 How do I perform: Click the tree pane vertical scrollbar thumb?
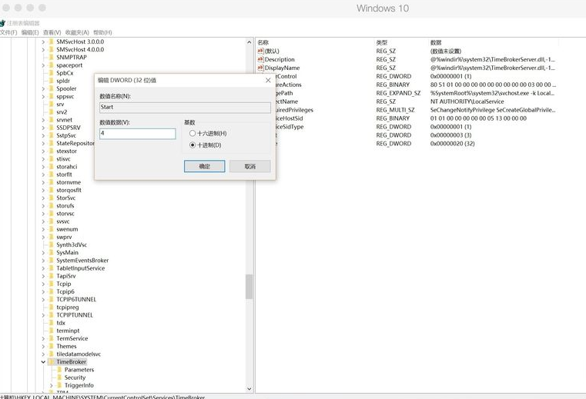249,286
